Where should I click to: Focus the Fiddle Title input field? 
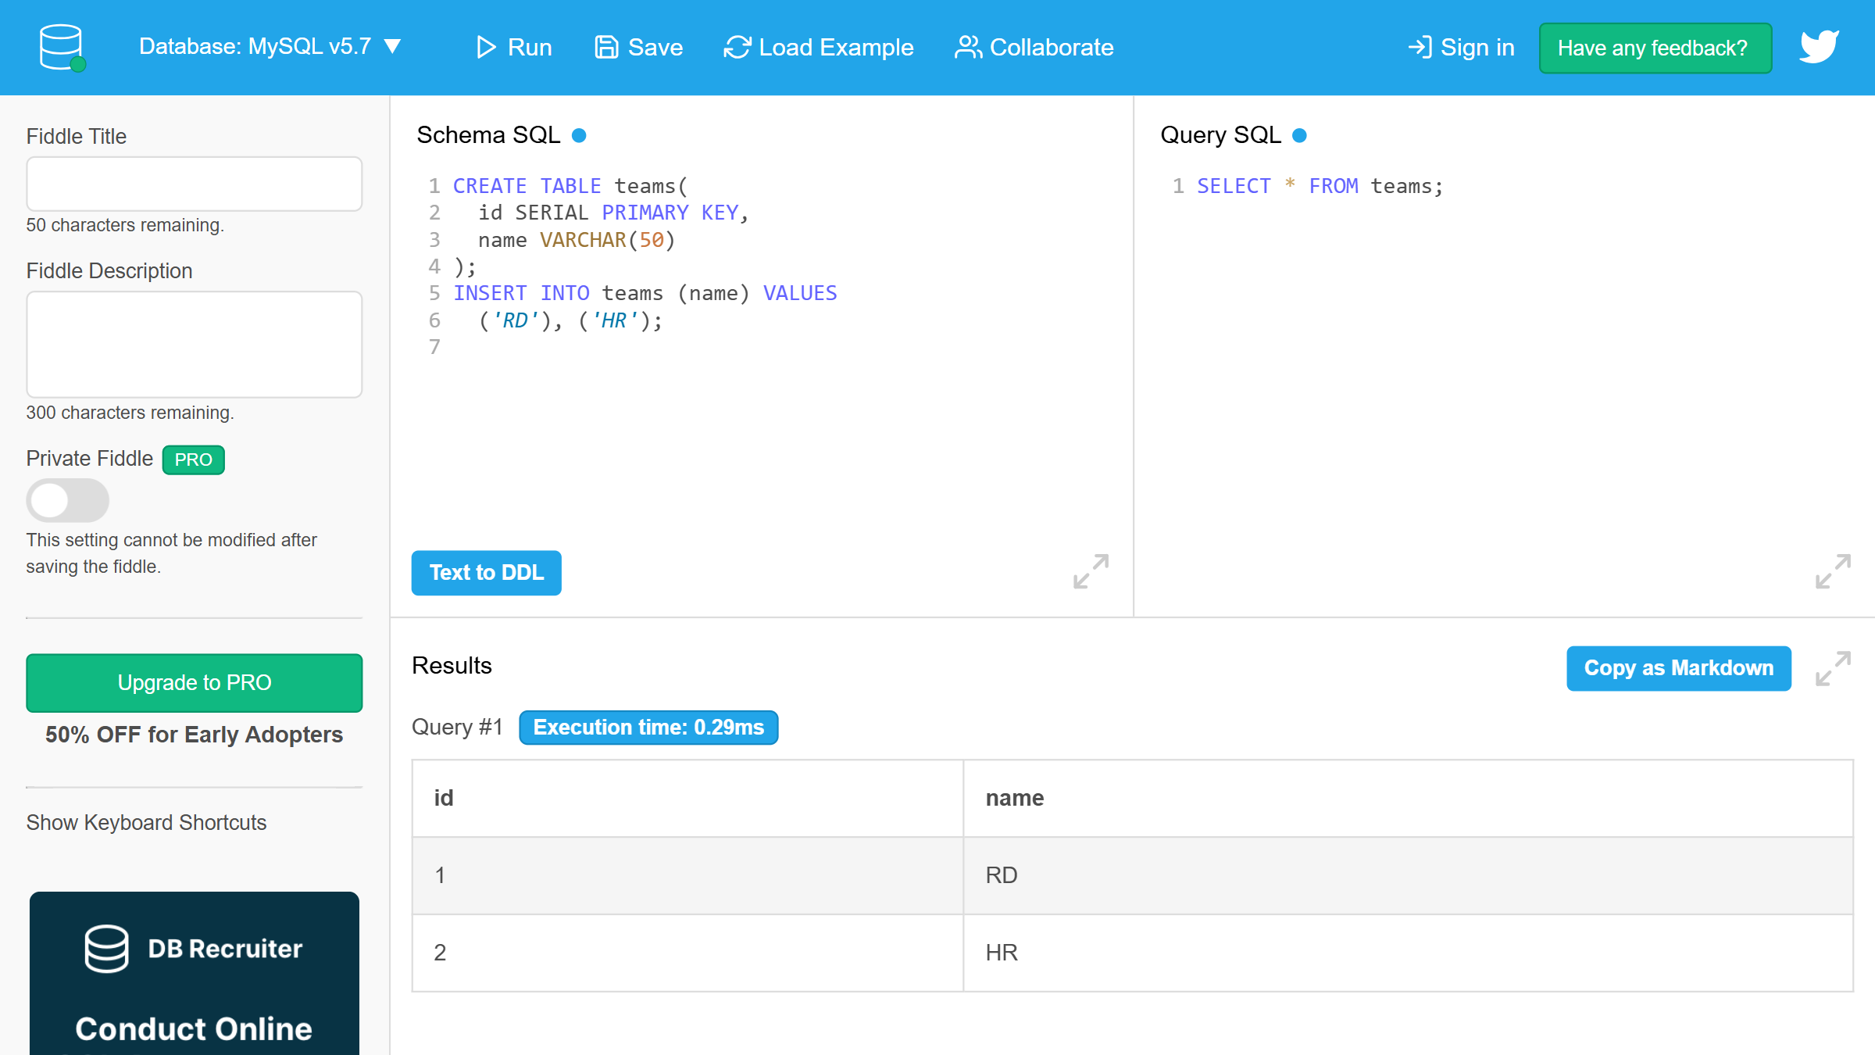coord(194,184)
